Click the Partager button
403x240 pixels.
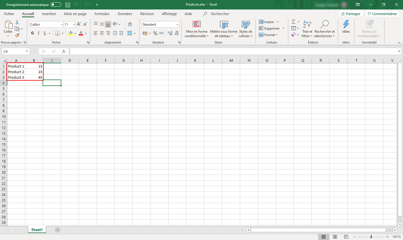[351, 13]
